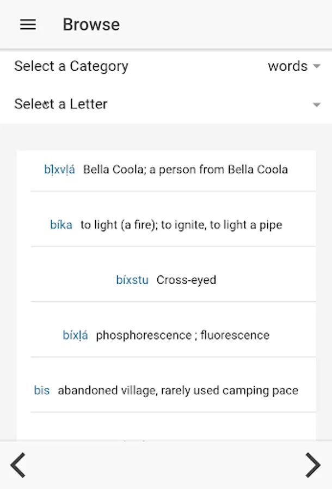
Task: Go to previous page with left chevron
Action: click(x=18, y=465)
